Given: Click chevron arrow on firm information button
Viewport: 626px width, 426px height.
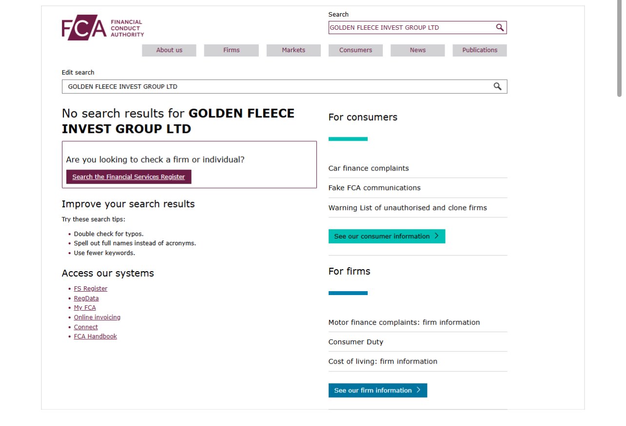Looking at the screenshot, I should tap(418, 390).
